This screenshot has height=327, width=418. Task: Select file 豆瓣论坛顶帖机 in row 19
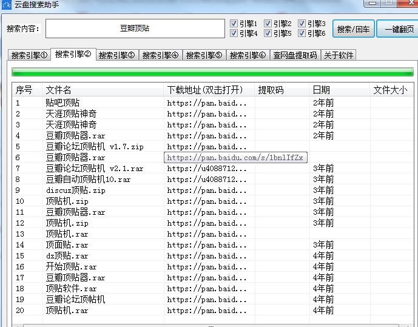(75, 300)
